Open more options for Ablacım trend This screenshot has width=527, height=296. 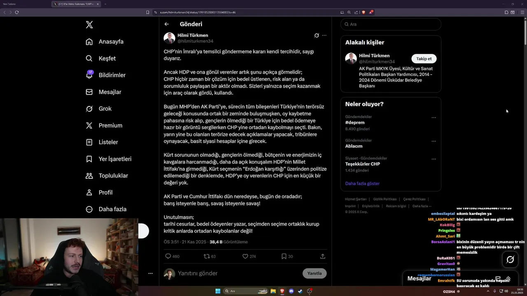click(434, 141)
